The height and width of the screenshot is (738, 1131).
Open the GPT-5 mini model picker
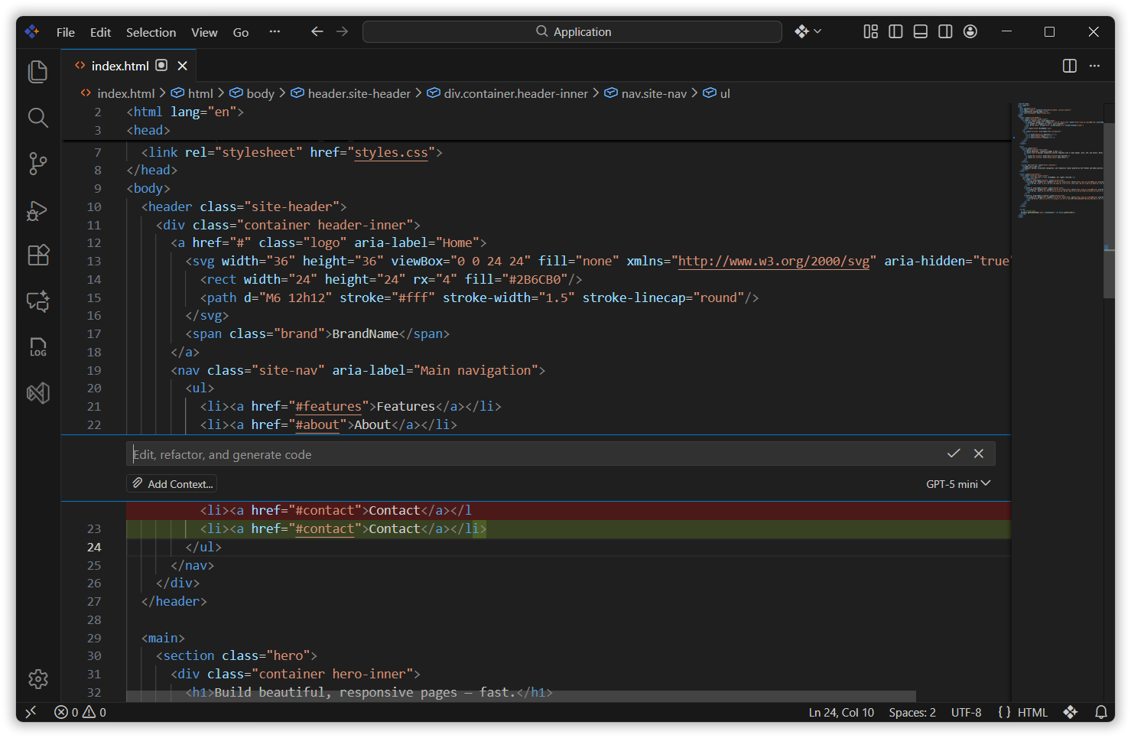[957, 483]
